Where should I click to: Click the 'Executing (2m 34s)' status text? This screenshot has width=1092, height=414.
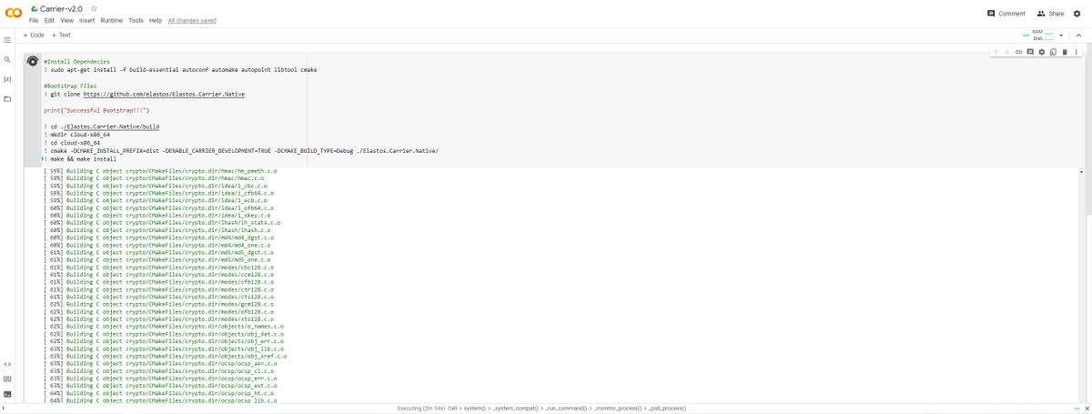pos(421,408)
